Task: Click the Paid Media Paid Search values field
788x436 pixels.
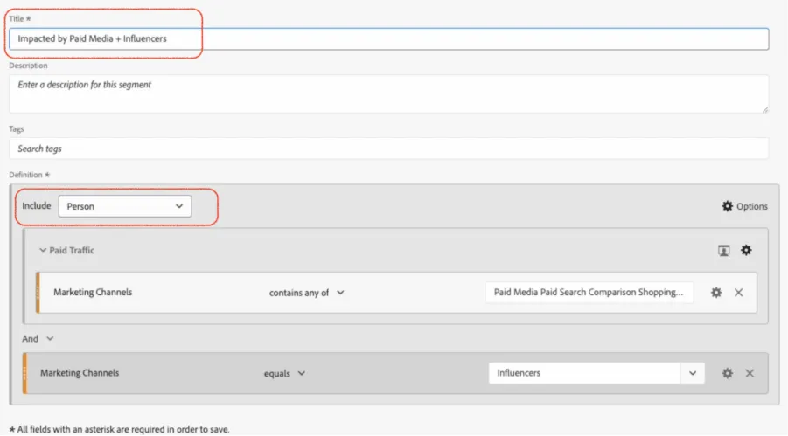Action: point(589,293)
